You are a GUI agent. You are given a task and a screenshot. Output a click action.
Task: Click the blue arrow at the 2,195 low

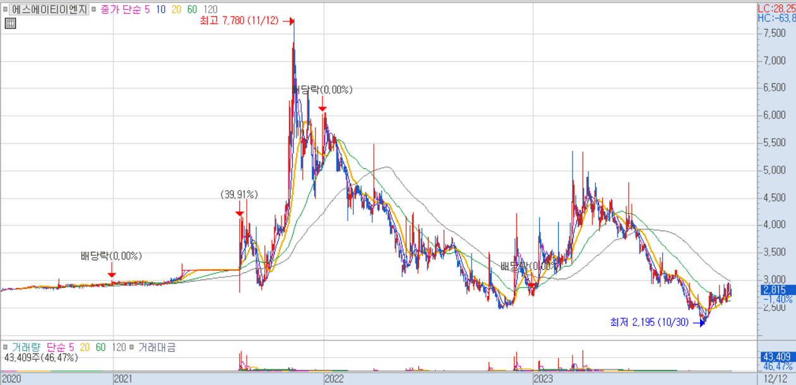699,323
